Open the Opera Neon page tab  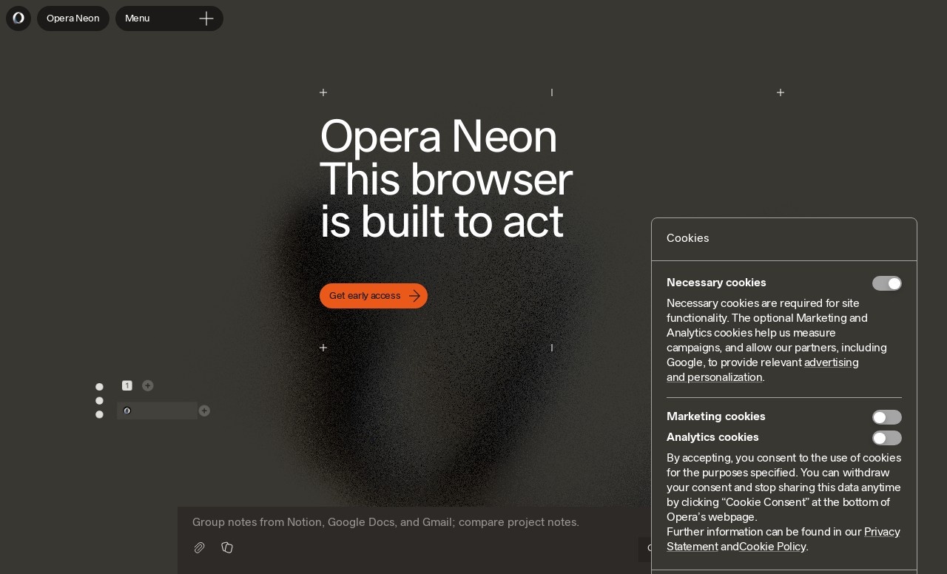click(73, 18)
